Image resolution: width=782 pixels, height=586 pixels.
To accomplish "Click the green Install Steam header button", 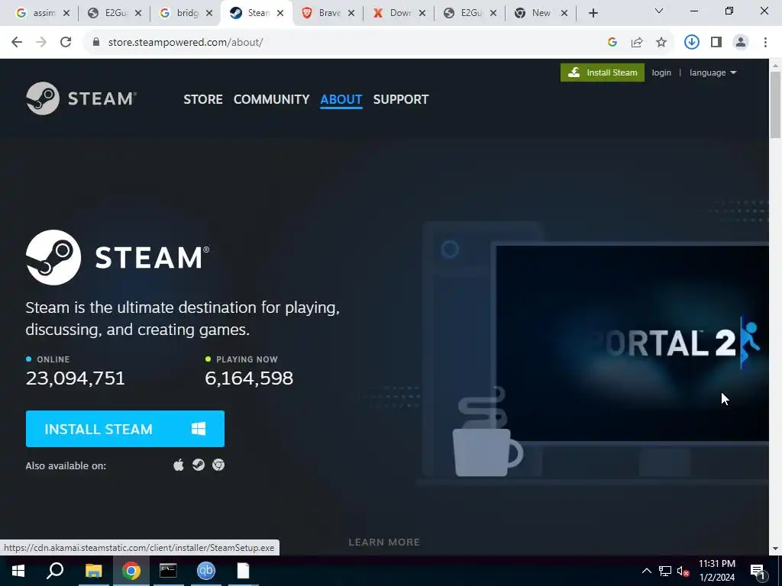I will tap(603, 72).
